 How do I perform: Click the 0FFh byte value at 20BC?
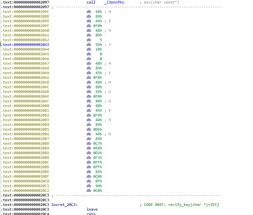(x=98, y=163)
